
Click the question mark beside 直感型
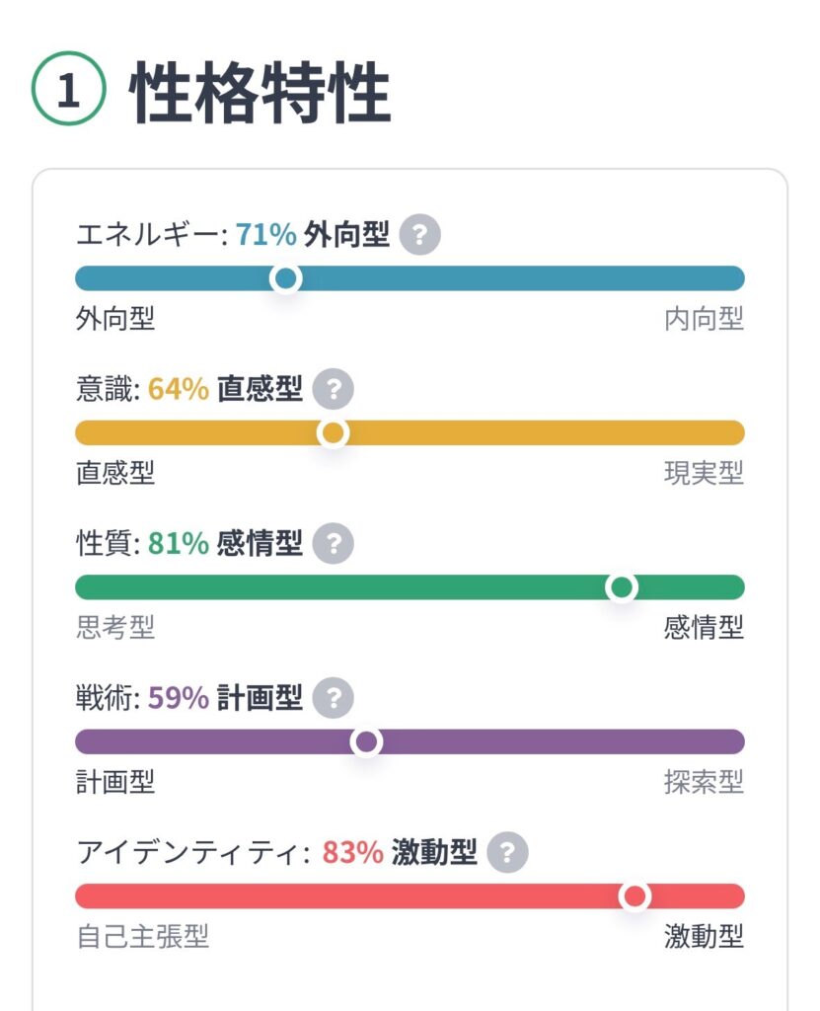pyautogui.click(x=334, y=390)
